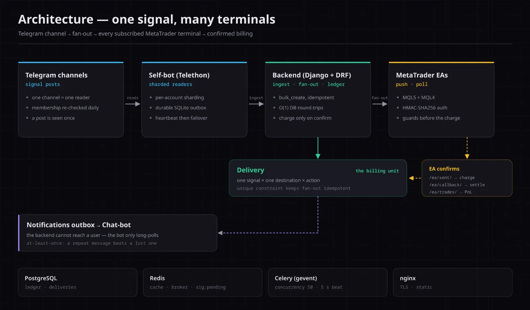Click 'charge only on confirm' bullet
The width and height of the screenshot is (530, 310).
point(305,118)
